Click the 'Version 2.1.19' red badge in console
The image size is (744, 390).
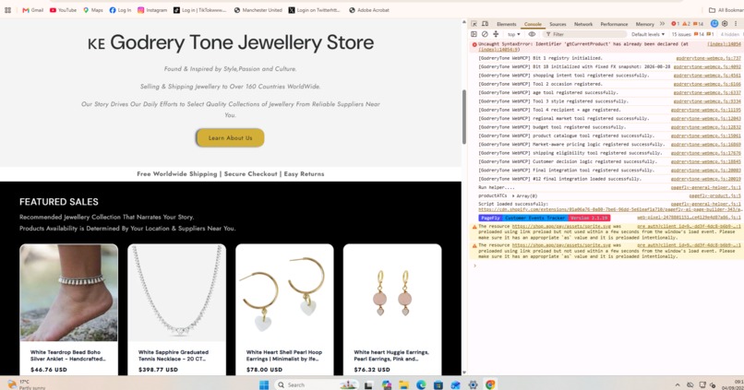589,218
